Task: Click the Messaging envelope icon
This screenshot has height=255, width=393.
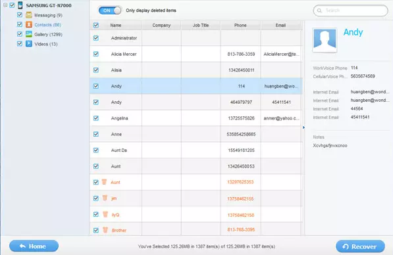Action: tap(29, 15)
